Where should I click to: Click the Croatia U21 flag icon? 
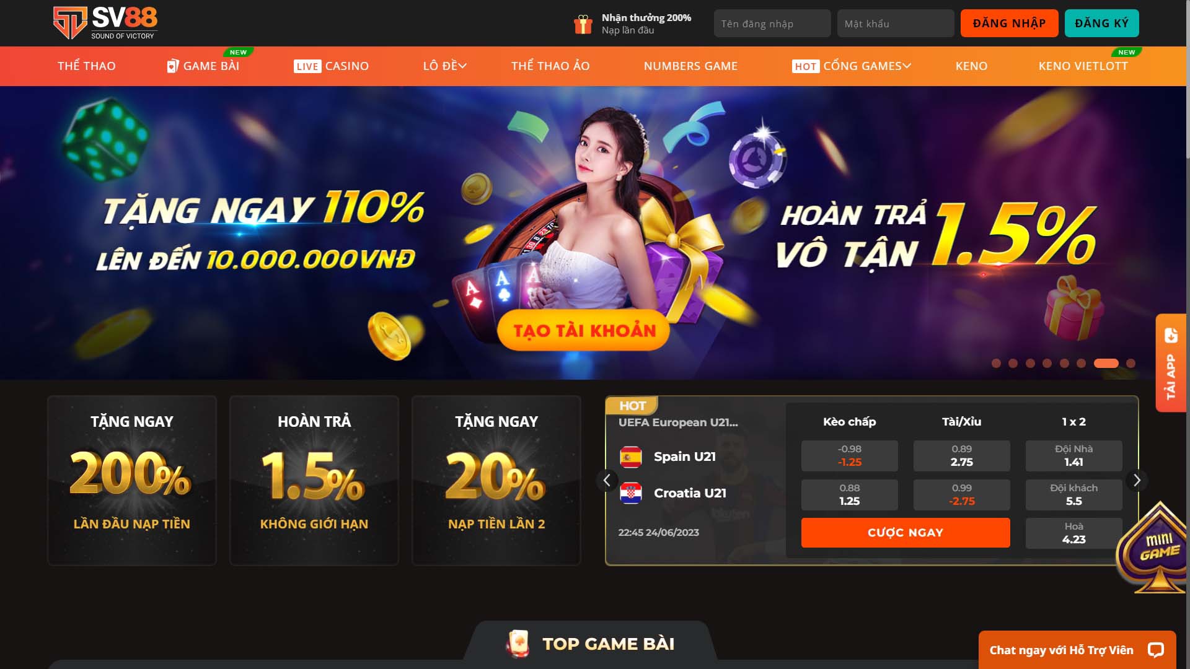[x=631, y=493]
